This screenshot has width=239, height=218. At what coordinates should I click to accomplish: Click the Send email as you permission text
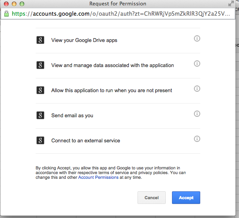(x=72, y=115)
